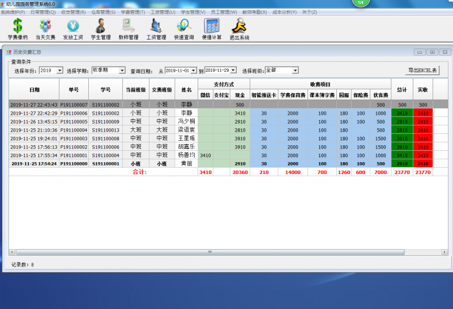Viewport: 453px width, 309px height.
Task: Open the 工资管理(U) menu
Action: [x=163, y=12]
